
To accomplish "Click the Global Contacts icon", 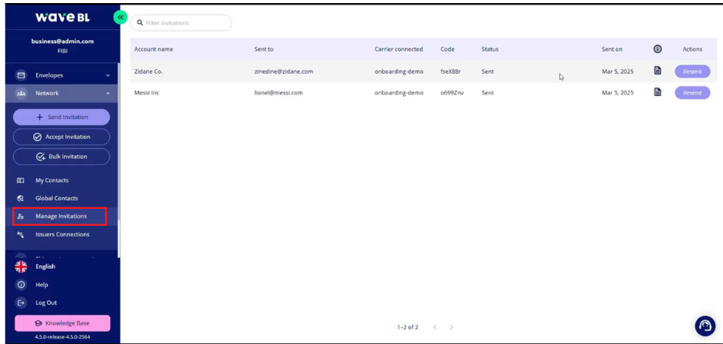I will point(21,198).
